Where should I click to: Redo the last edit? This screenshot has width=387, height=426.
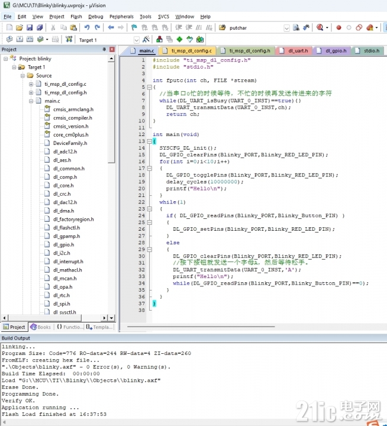coord(97,27)
